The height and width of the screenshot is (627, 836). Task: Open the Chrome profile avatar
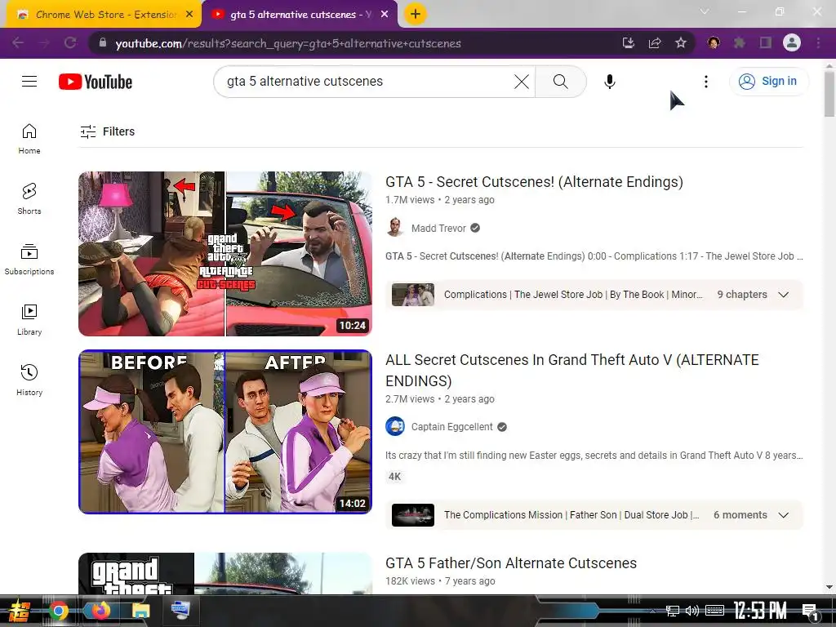click(792, 43)
